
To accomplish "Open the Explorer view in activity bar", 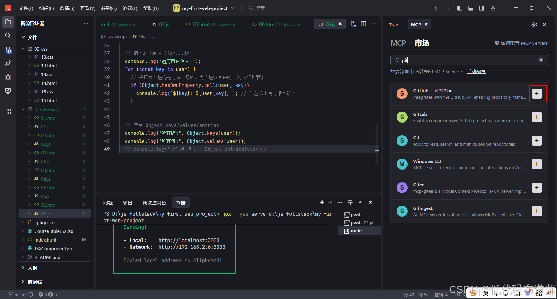I will click(8, 22).
